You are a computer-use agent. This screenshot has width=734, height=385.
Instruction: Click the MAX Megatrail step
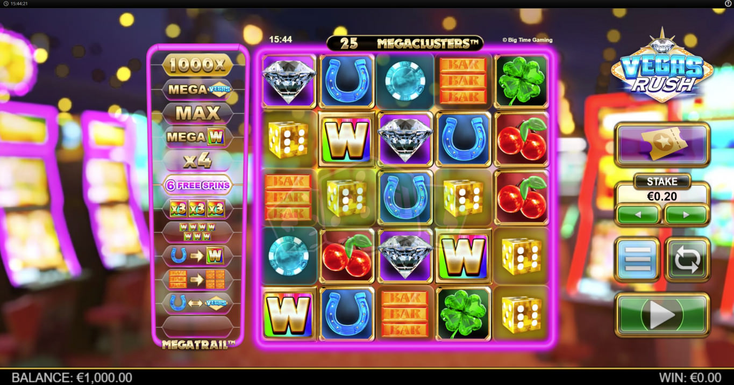(198, 113)
